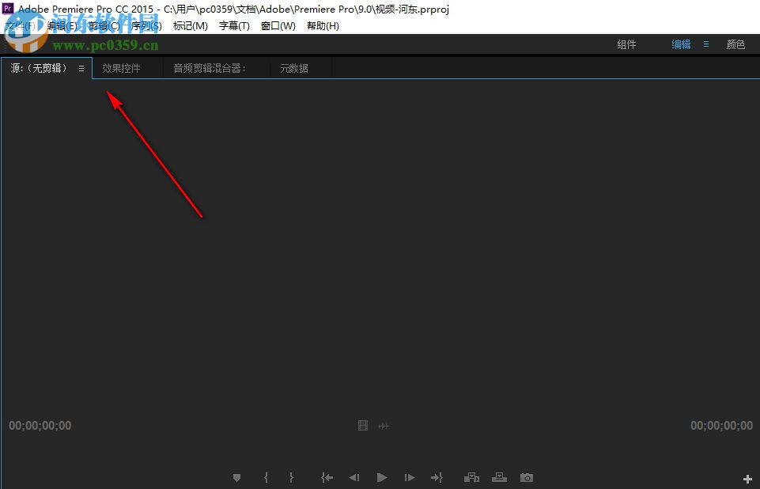760x489 pixels.
Task: Go to the Out point
Action: tap(437, 477)
